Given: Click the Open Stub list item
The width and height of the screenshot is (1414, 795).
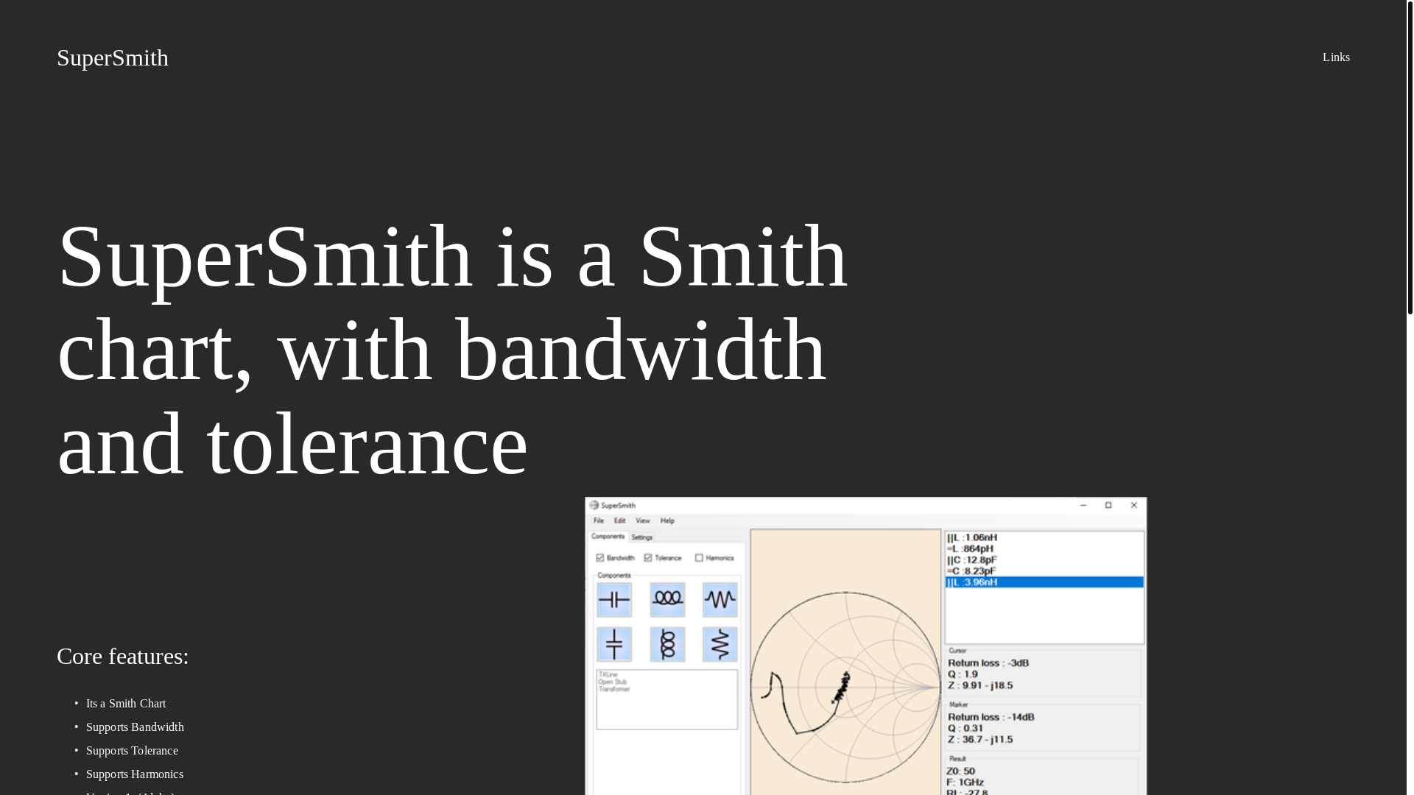Looking at the screenshot, I should (x=612, y=682).
